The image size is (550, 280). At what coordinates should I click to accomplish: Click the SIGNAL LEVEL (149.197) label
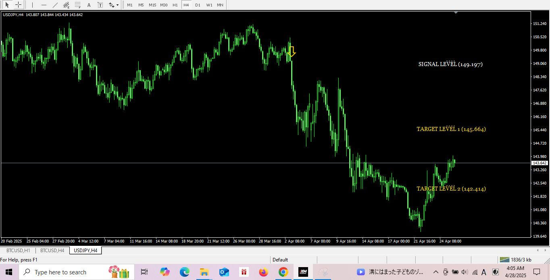click(450, 64)
